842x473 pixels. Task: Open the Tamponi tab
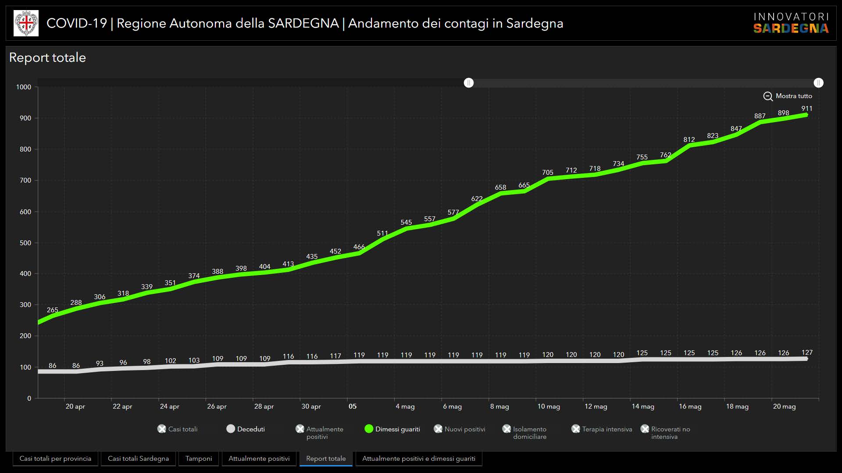(199, 459)
